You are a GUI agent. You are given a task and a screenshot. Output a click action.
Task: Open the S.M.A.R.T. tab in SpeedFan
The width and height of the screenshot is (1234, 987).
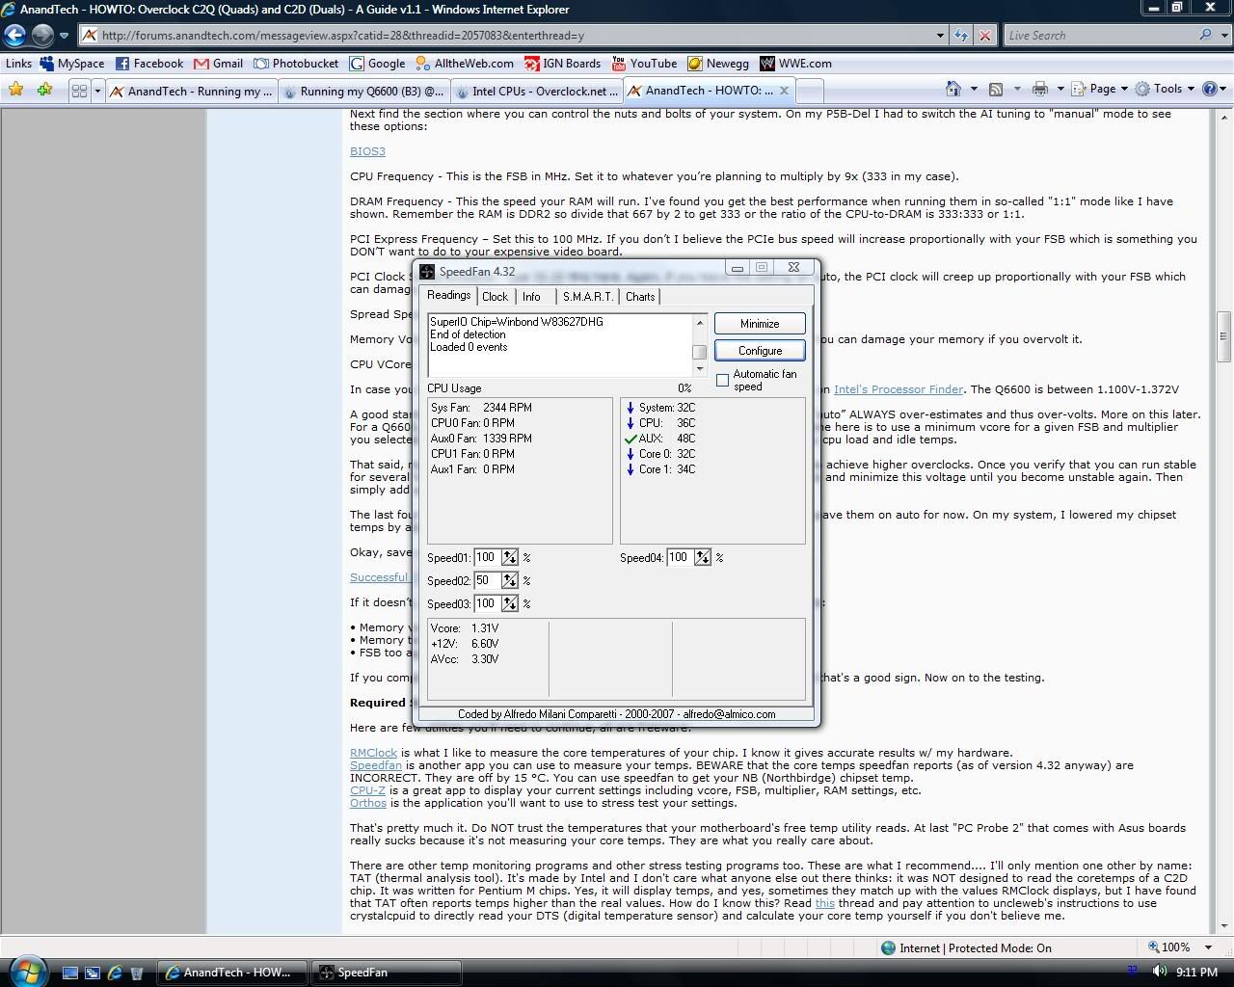[x=587, y=297]
